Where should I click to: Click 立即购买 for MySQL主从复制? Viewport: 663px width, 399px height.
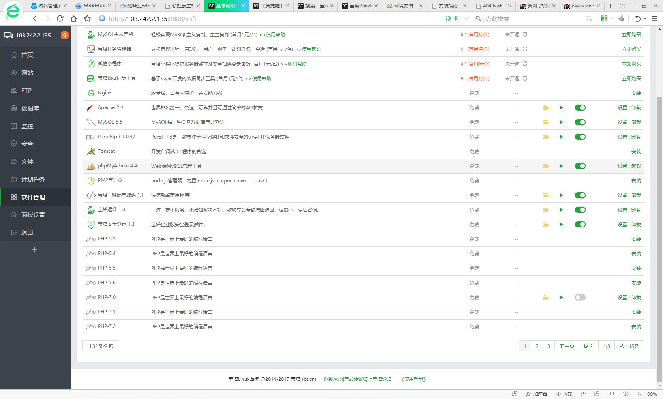tap(631, 35)
